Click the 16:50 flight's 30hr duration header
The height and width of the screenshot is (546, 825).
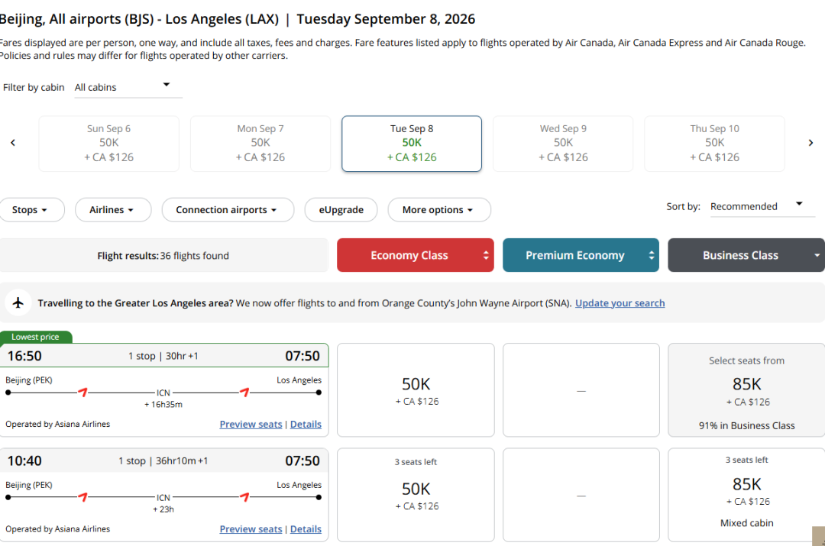click(x=163, y=356)
